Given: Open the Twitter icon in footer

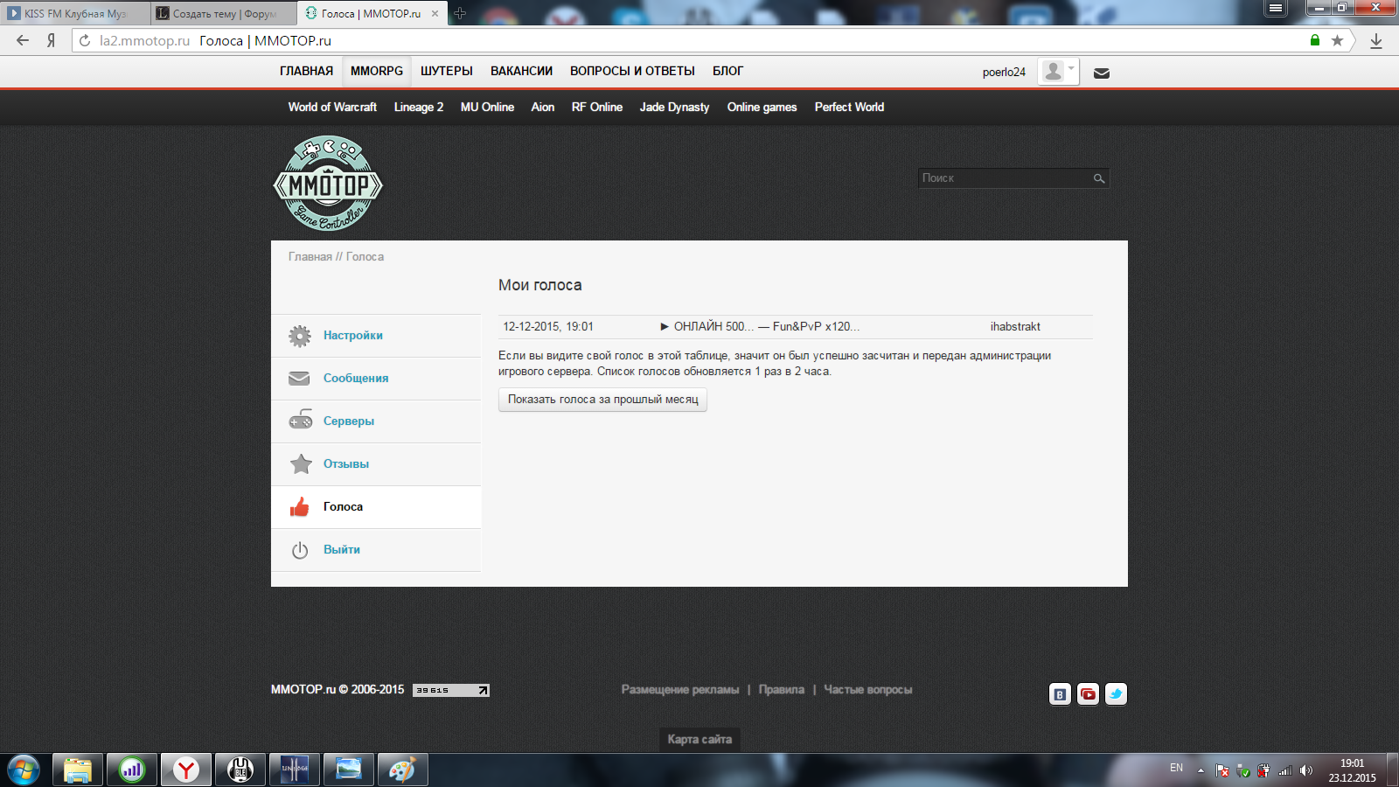Looking at the screenshot, I should click(1116, 694).
